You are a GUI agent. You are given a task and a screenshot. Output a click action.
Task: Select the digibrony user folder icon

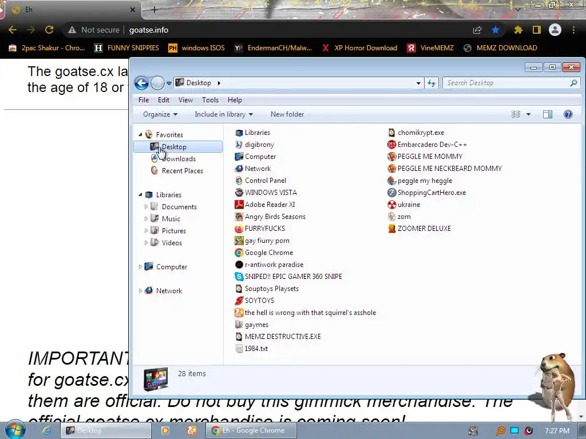(x=239, y=145)
